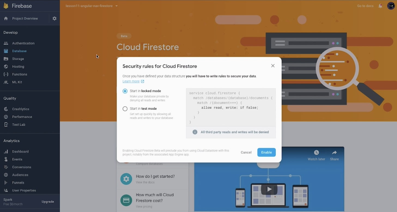This screenshot has width=397, height=212.
Task: Click the Test Lab checklist icon
Action: pyautogui.click(x=6, y=124)
